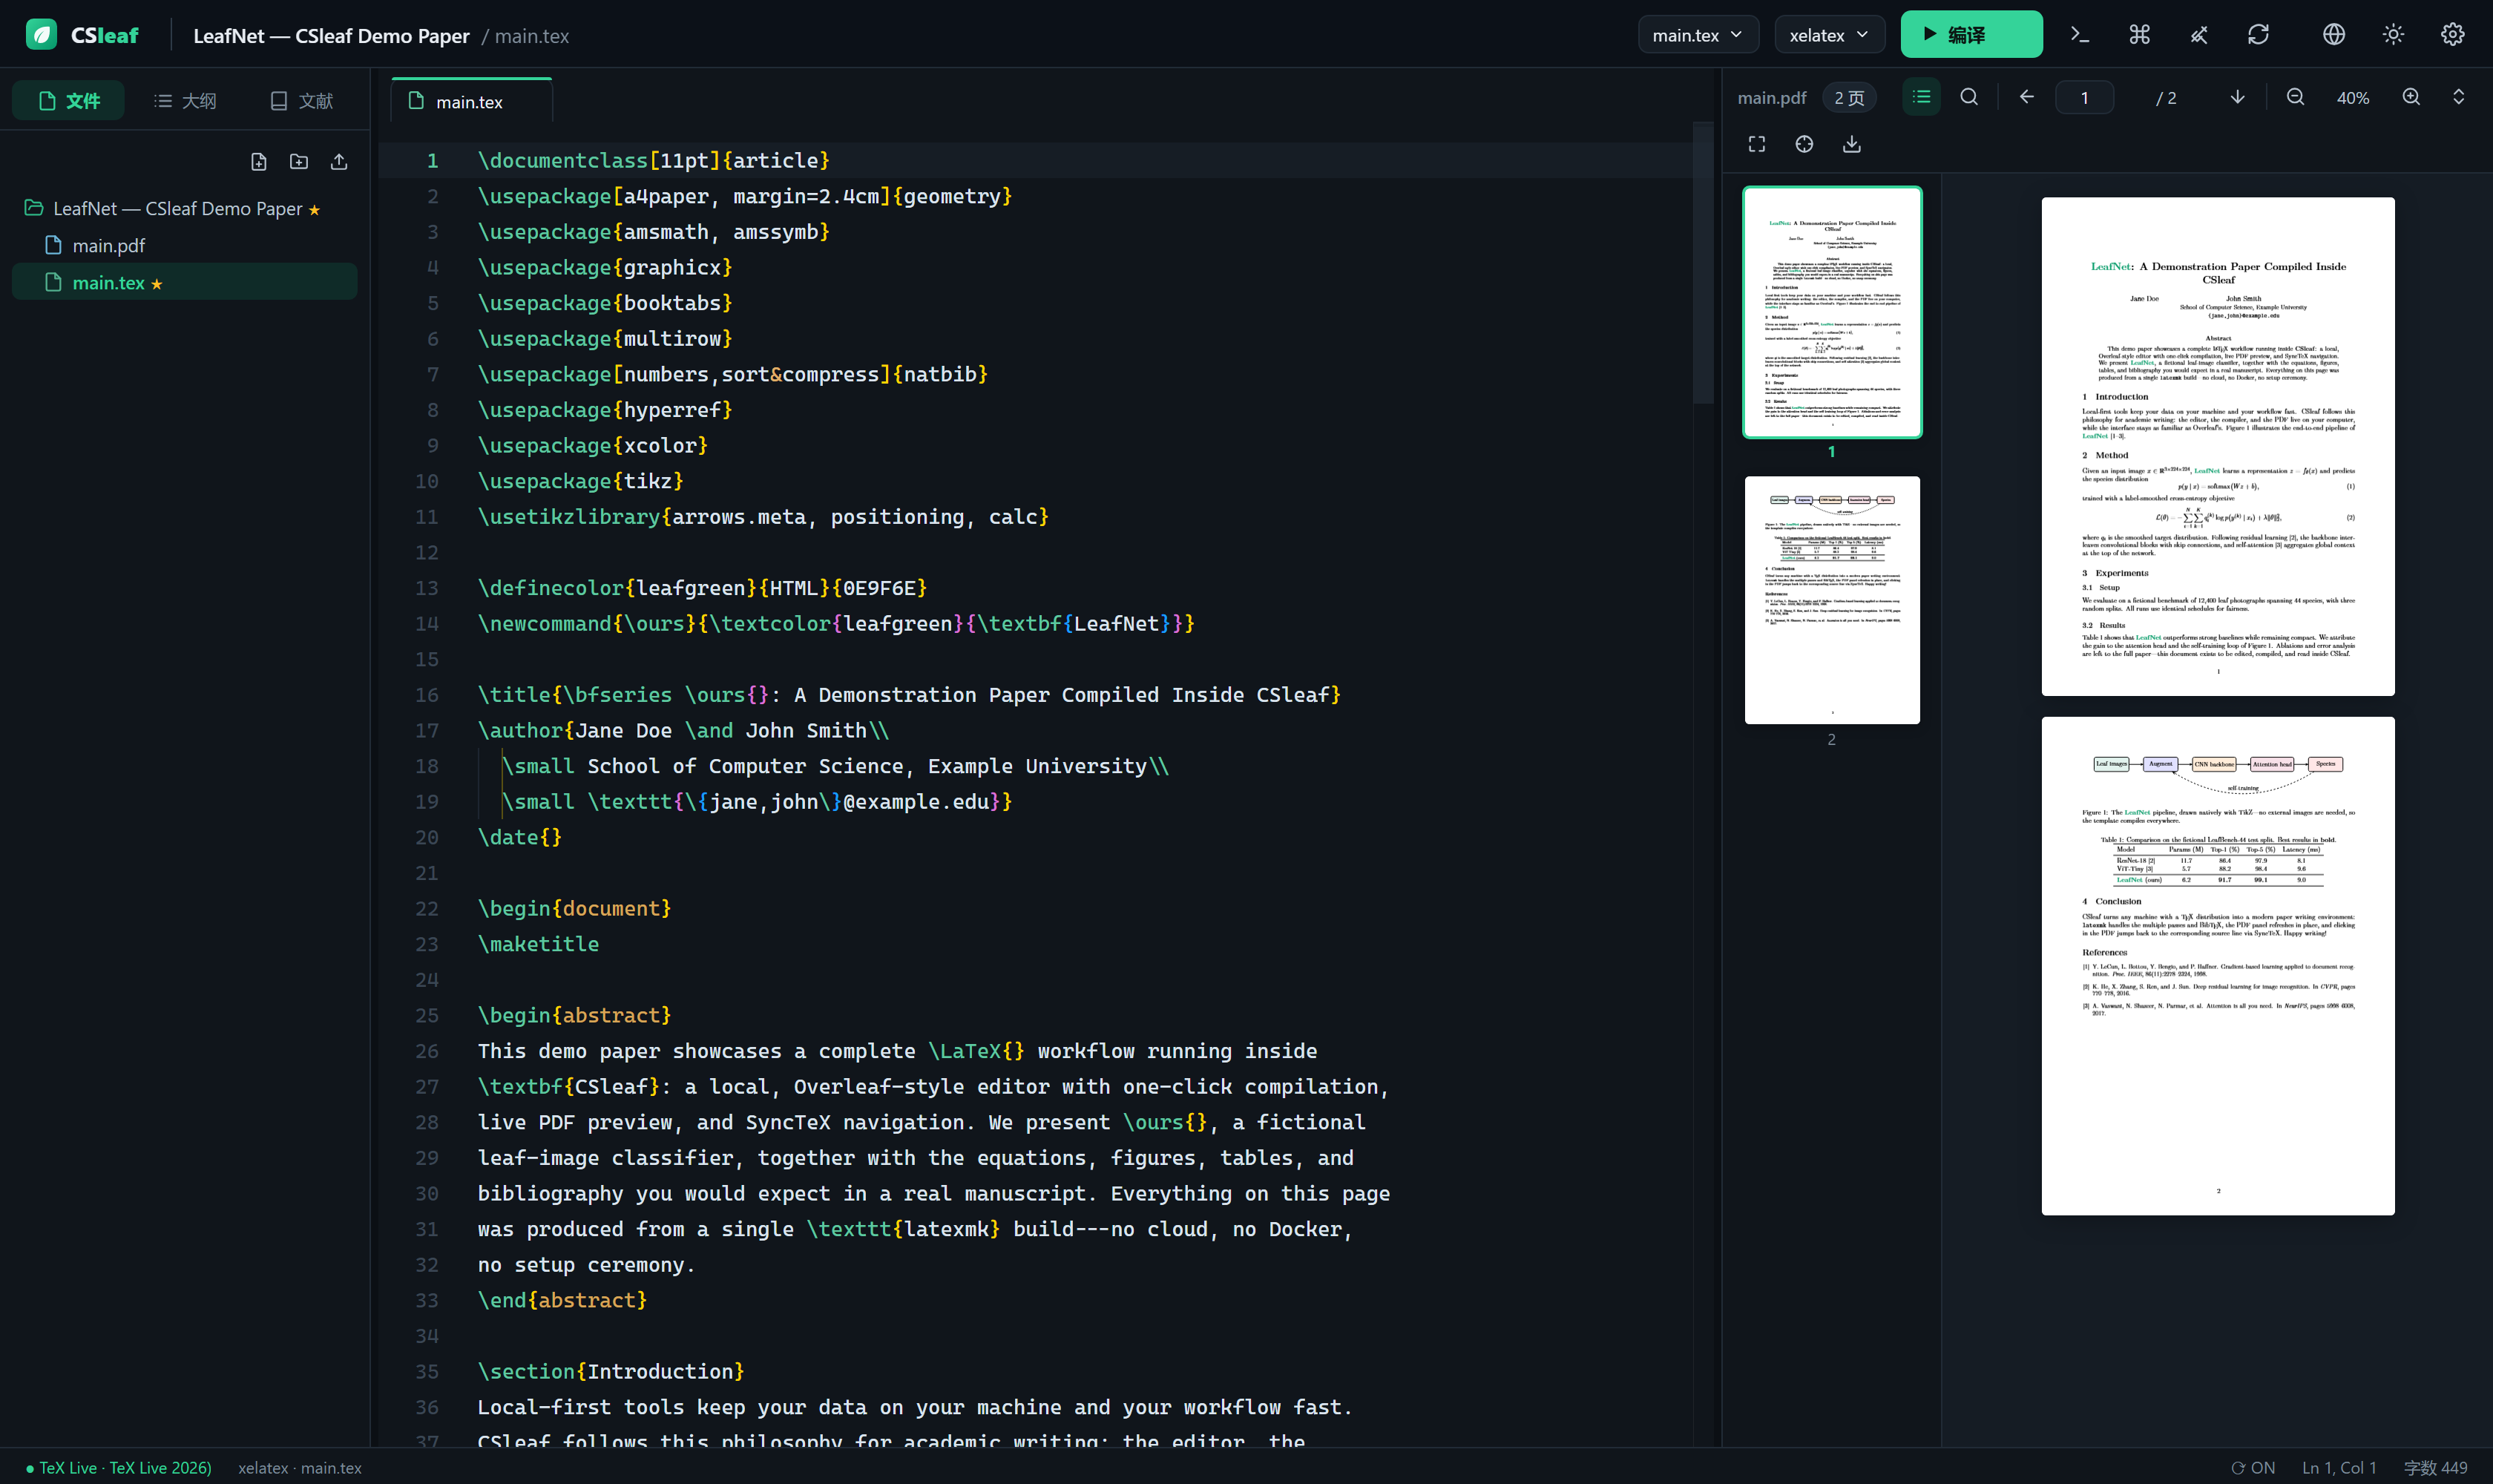Click the \usepackage{hyperref} line
This screenshot has height=1484, width=2493.
pos(605,410)
